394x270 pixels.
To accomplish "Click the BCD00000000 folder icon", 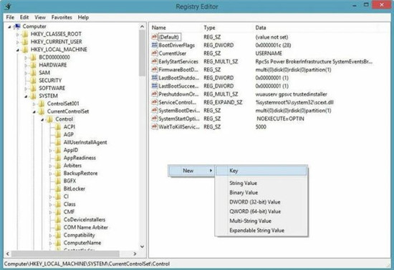I will 33,57.
